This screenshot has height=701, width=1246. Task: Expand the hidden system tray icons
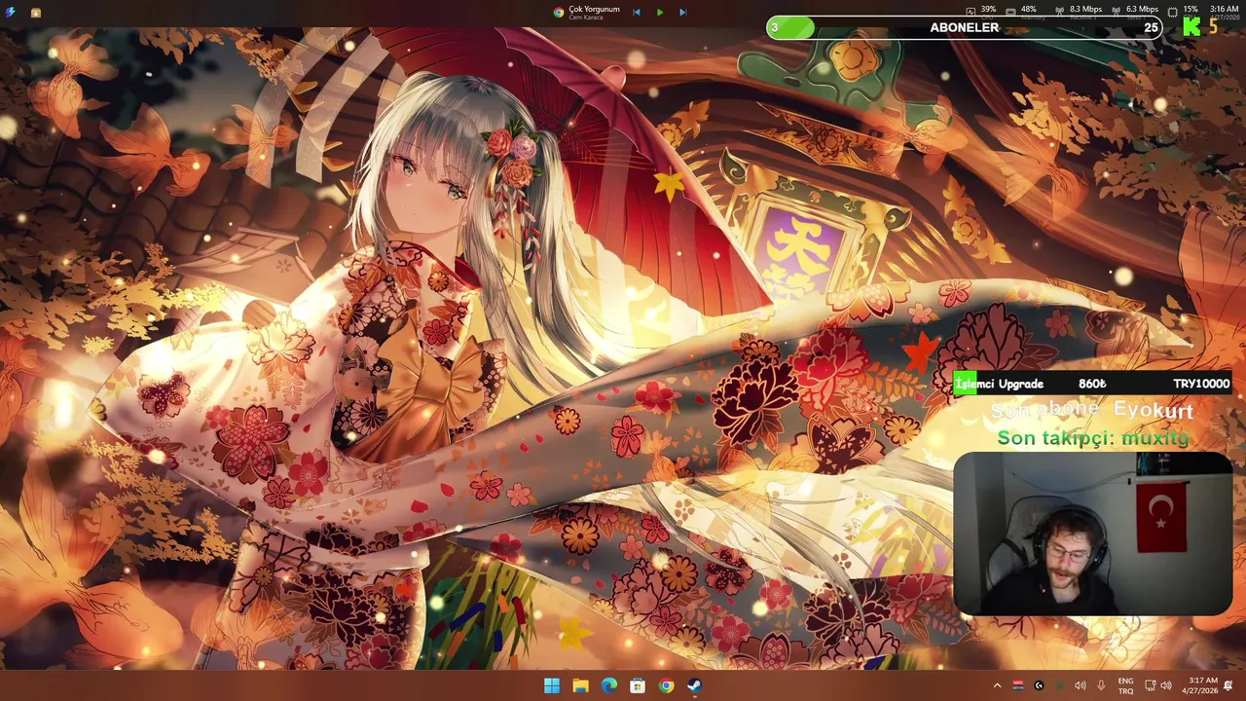(x=997, y=685)
